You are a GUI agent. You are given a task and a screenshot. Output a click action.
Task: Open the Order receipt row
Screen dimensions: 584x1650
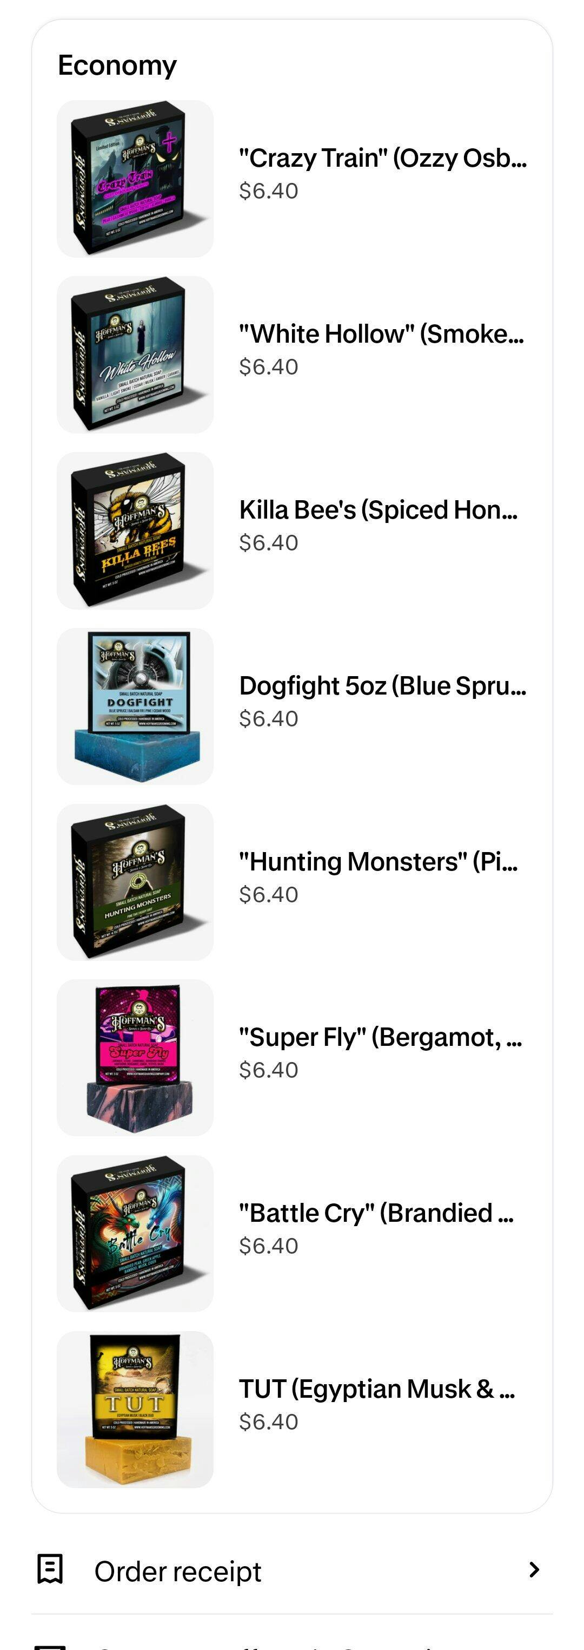pos(291,1570)
